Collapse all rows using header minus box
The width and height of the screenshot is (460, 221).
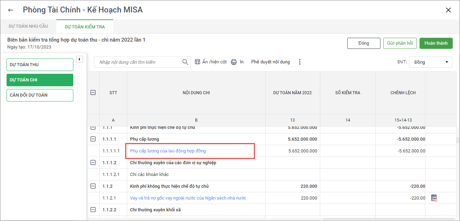[93, 92]
